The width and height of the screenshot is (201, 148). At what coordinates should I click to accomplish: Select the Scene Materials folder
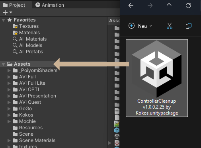point(34,140)
